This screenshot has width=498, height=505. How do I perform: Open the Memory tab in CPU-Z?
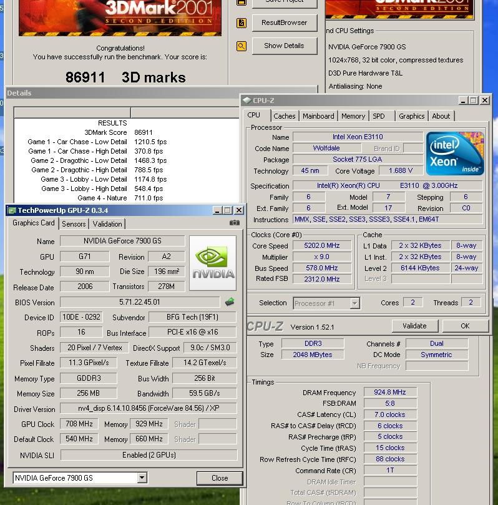pos(353,116)
